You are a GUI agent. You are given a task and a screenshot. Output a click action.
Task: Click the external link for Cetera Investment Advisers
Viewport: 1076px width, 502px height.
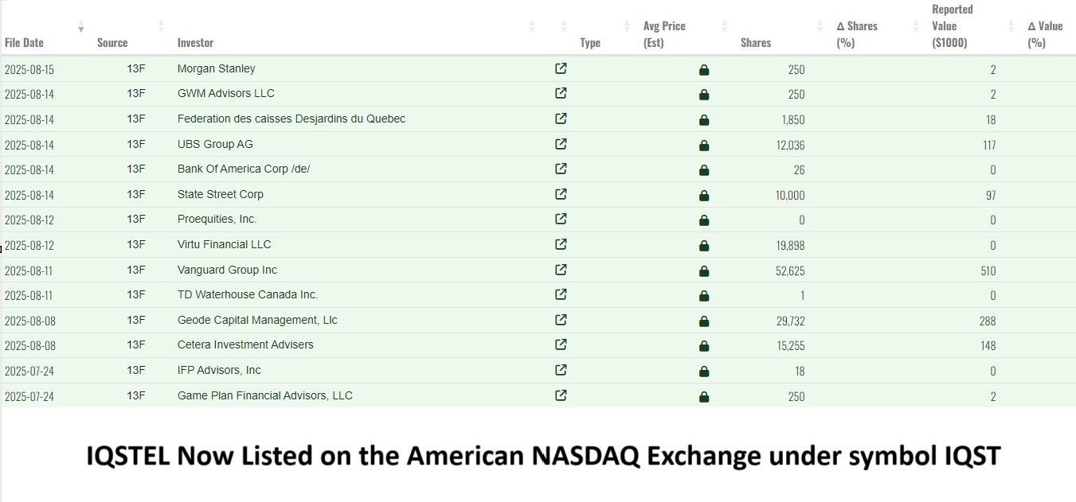(x=561, y=345)
